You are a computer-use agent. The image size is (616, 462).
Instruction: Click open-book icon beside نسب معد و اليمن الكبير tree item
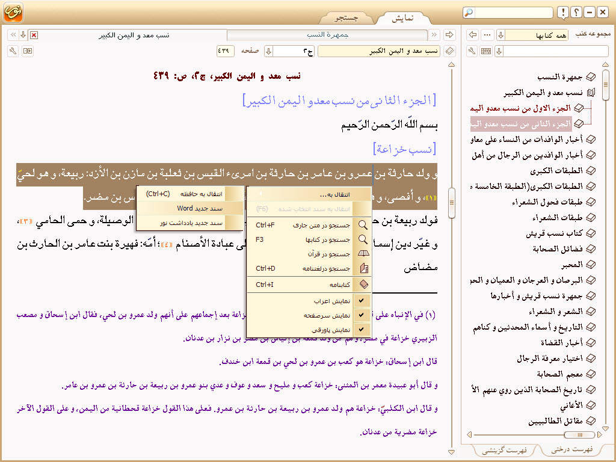pos(591,93)
